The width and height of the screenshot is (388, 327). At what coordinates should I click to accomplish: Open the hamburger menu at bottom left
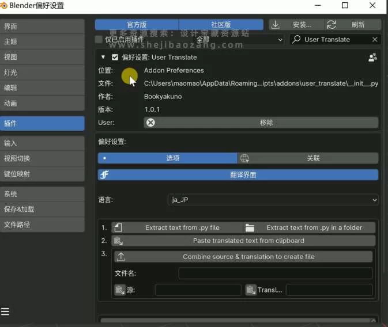(5, 312)
